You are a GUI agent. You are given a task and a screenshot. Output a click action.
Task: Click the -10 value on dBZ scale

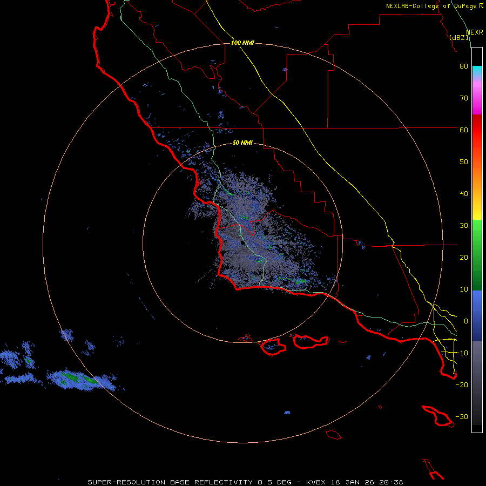(462, 353)
